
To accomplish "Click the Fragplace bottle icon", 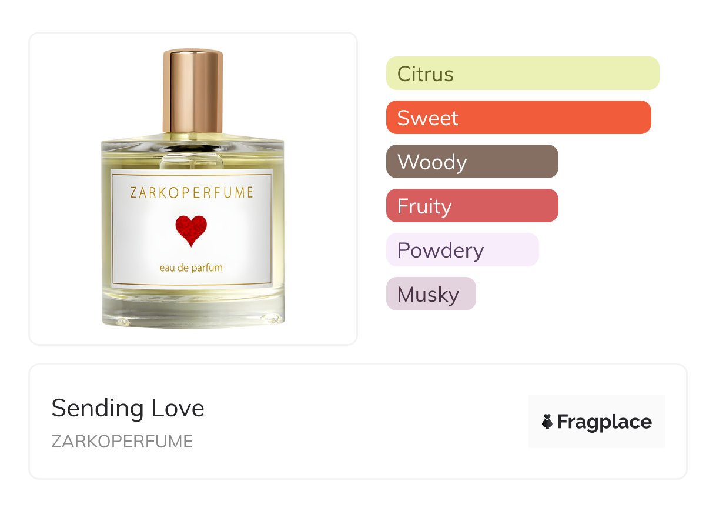I will coord(547,422).
